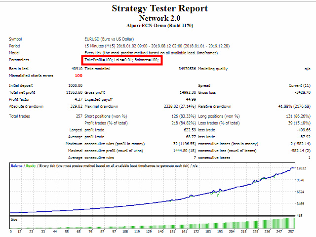Select gross loss value '-3428.70'

pos(303,92)
